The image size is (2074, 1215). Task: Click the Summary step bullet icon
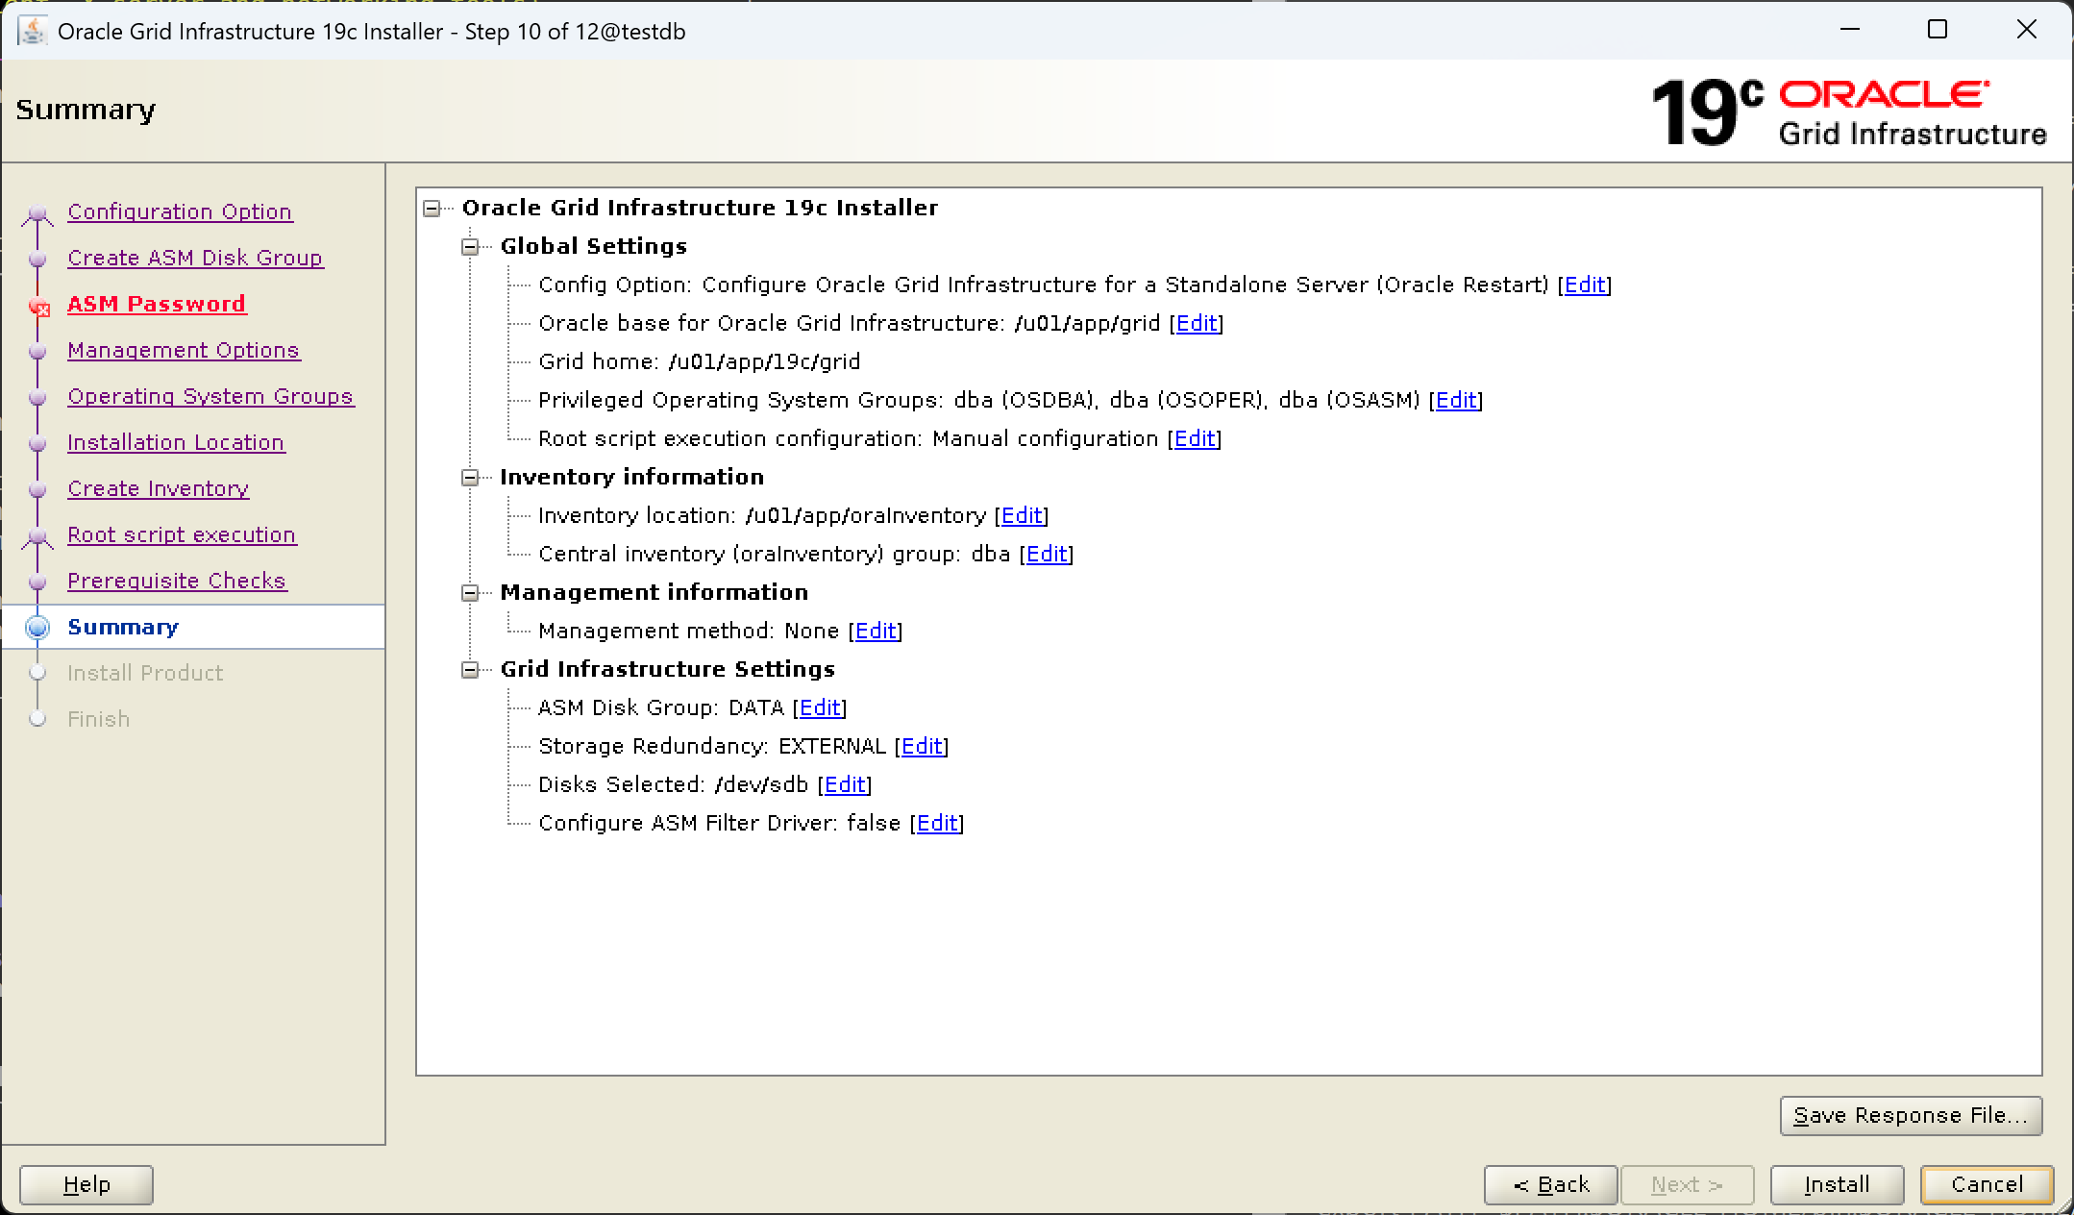[37, 628]
